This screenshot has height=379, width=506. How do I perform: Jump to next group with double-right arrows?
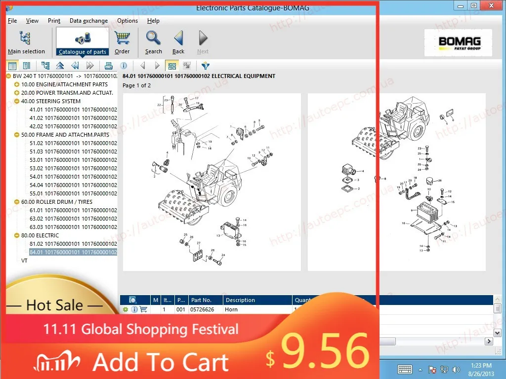(x=90, y=66)
